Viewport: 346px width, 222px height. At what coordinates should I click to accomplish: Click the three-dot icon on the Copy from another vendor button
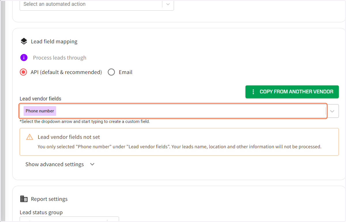(253, 92)
